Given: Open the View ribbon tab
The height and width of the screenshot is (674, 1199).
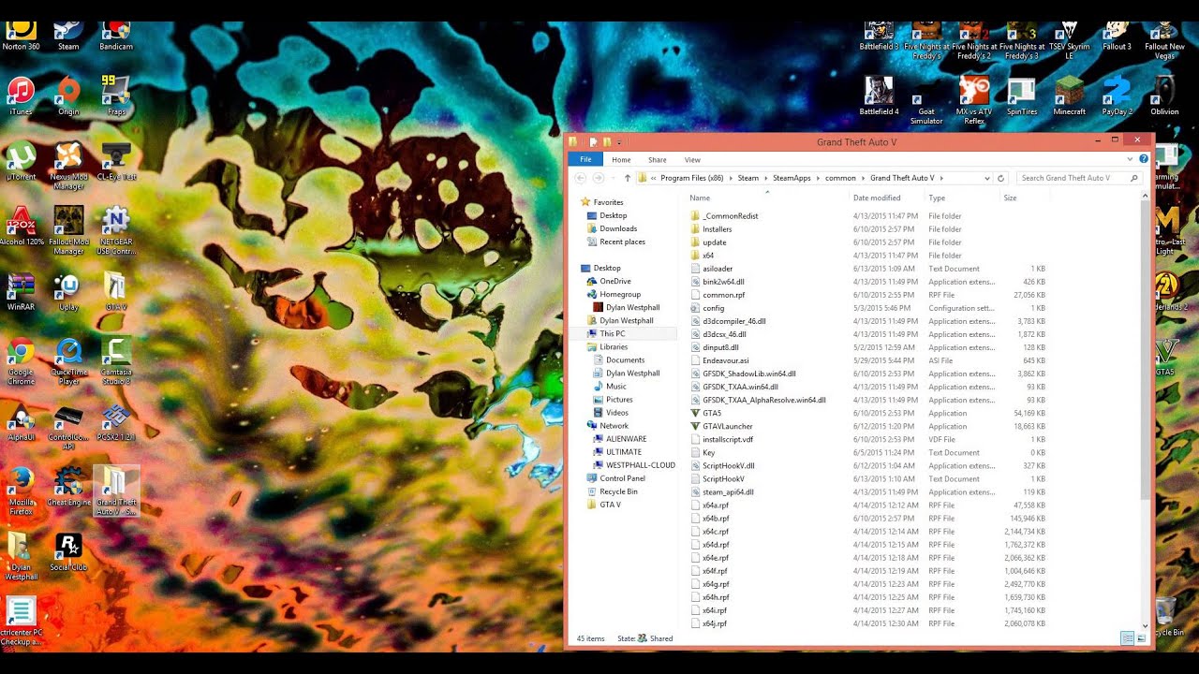Looking at the screenshot, I should coord(692,160).
